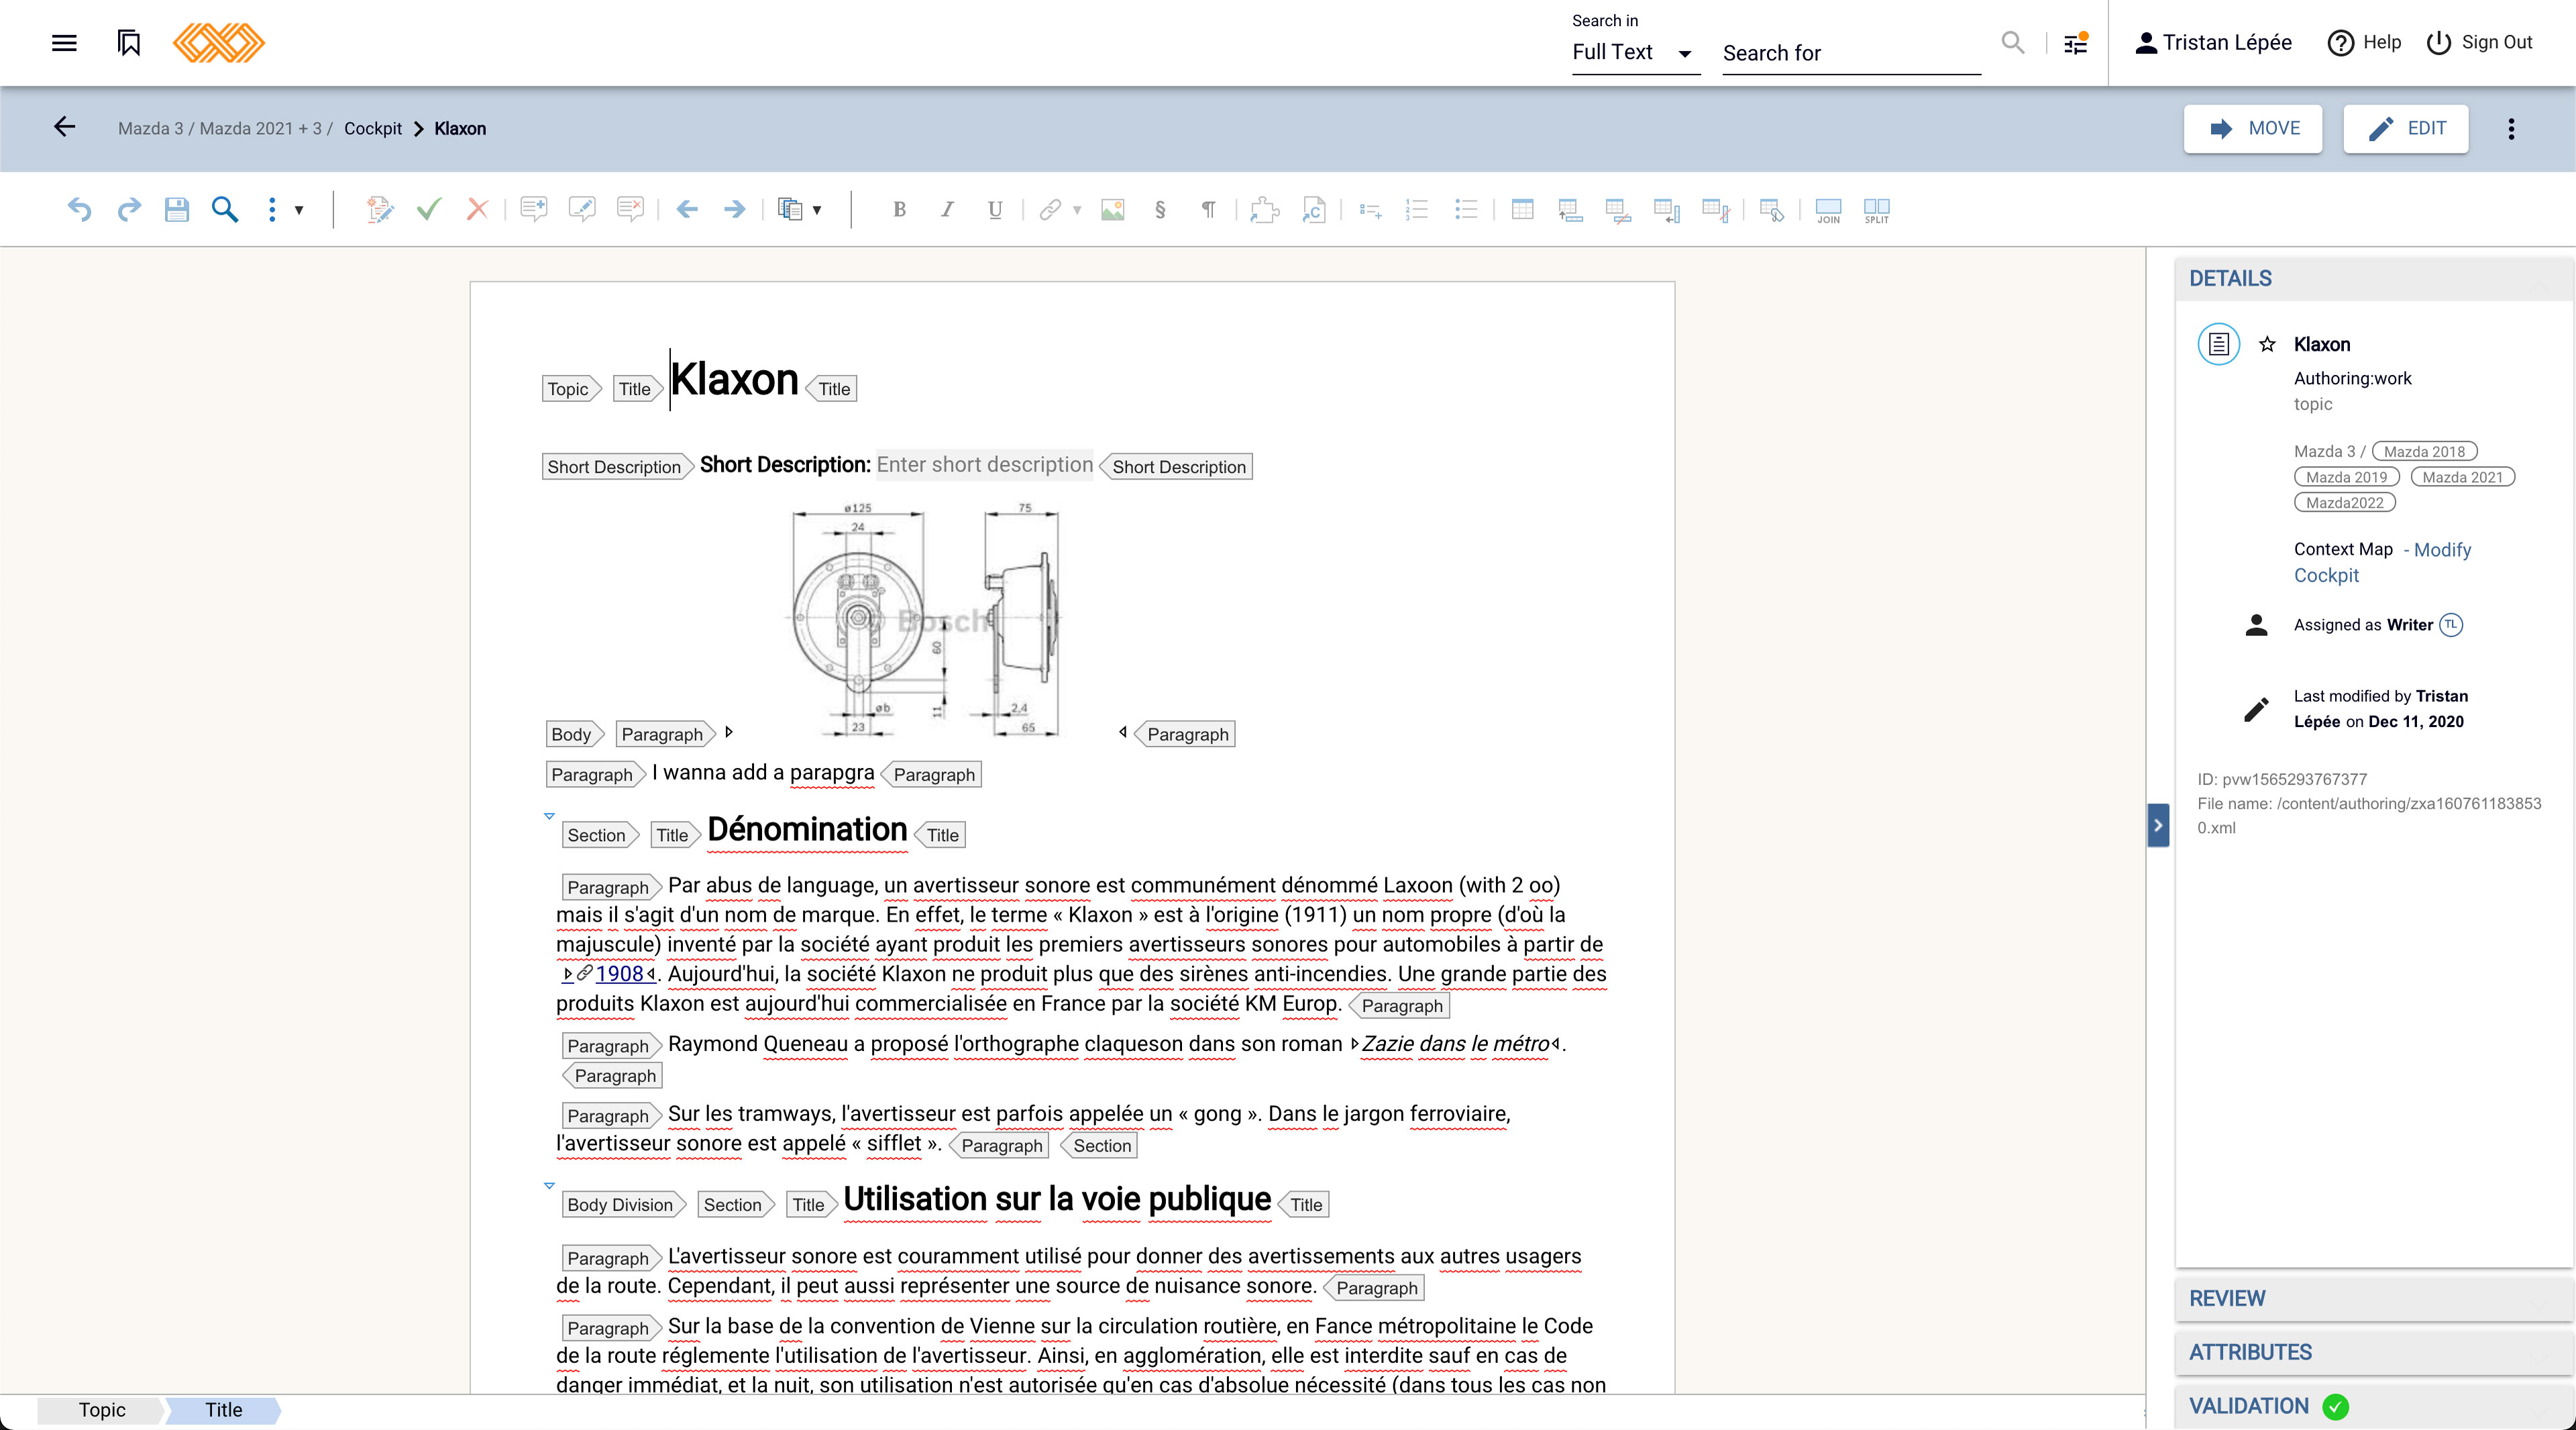The width and height of the screenshot is (2576, 1430).
Task: Toggle italic formatting
Action: coord(947,209)
